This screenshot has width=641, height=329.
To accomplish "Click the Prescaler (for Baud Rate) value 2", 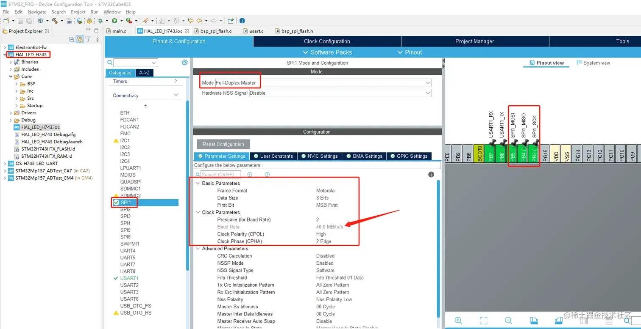I will (x=318, y=220).
